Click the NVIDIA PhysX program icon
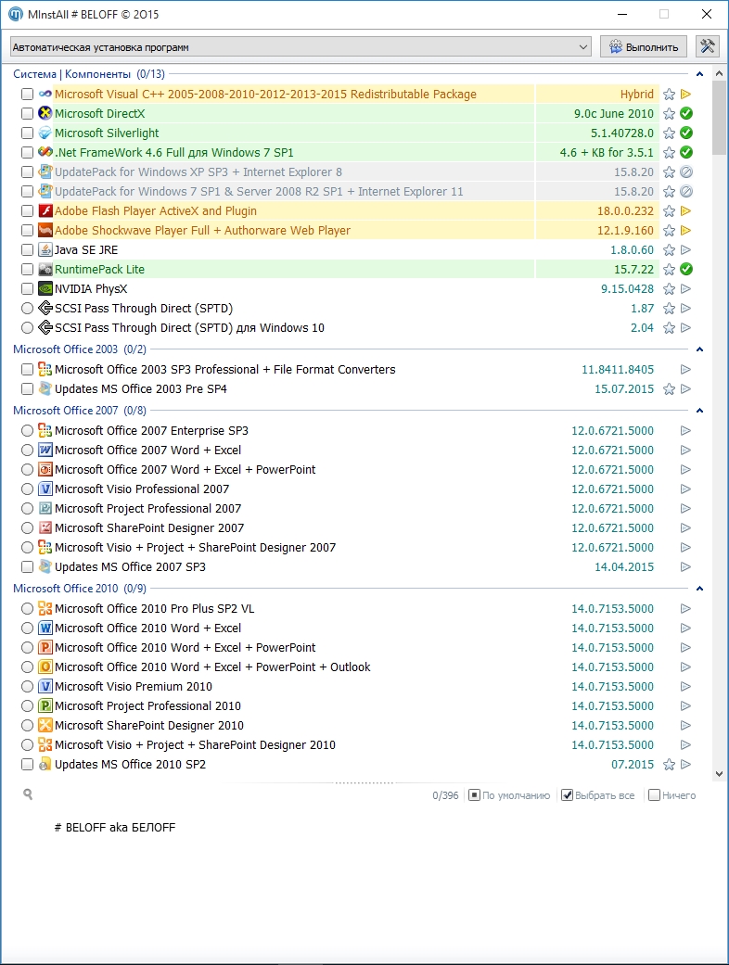 pyautogui.click(x=45, y=288)
